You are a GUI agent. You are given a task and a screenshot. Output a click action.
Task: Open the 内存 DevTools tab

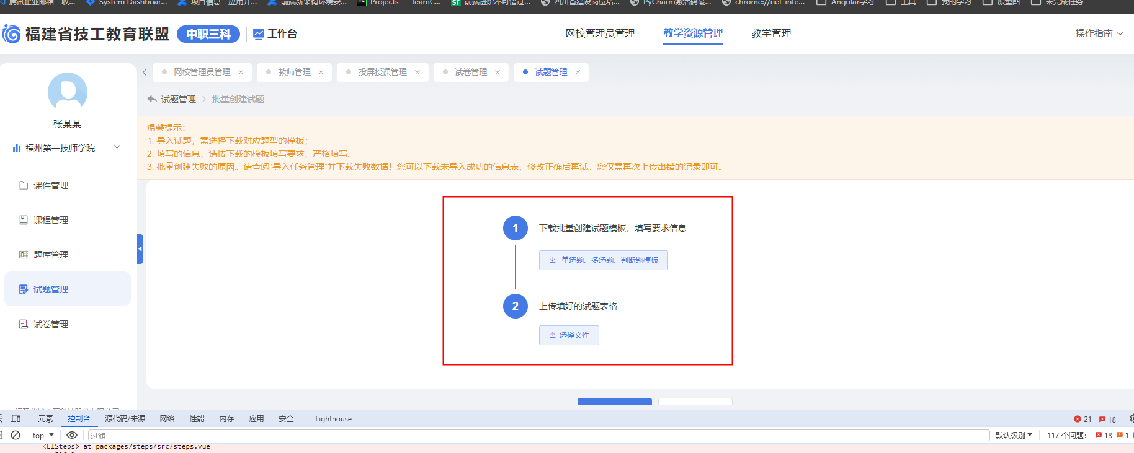226,419
